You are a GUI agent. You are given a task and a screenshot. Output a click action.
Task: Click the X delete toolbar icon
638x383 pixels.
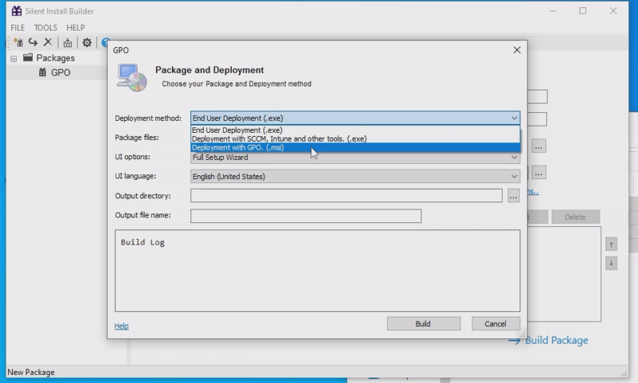(48, 42)
